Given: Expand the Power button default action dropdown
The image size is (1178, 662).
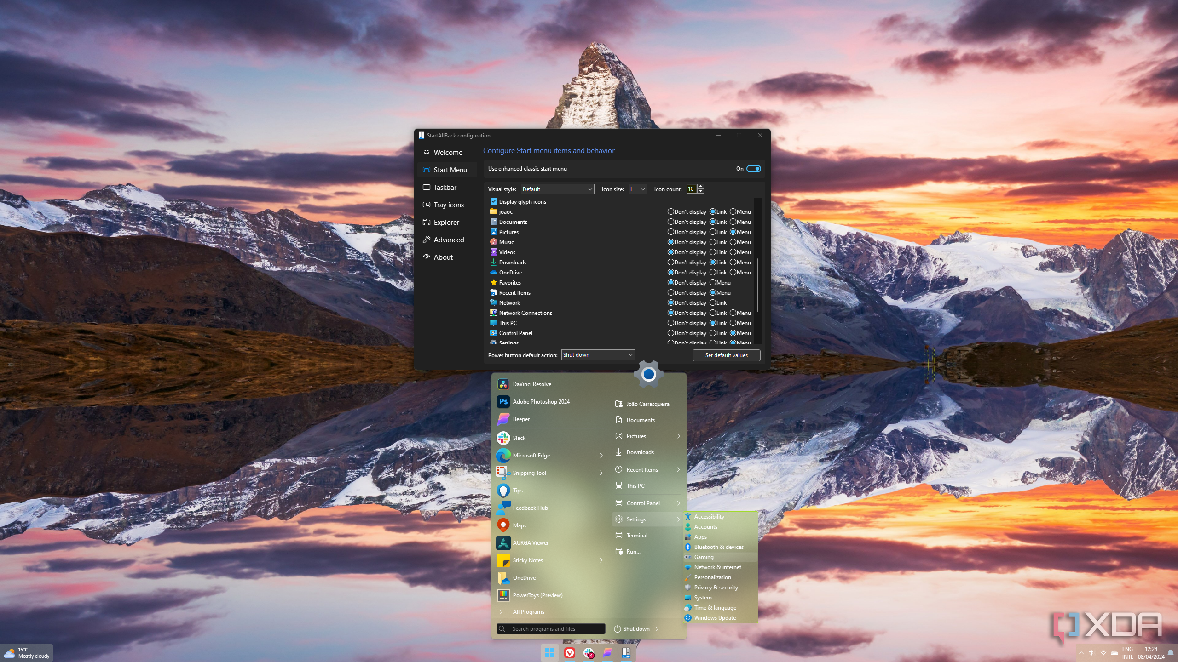Looking at the screenshot, I should click(598, 355).
